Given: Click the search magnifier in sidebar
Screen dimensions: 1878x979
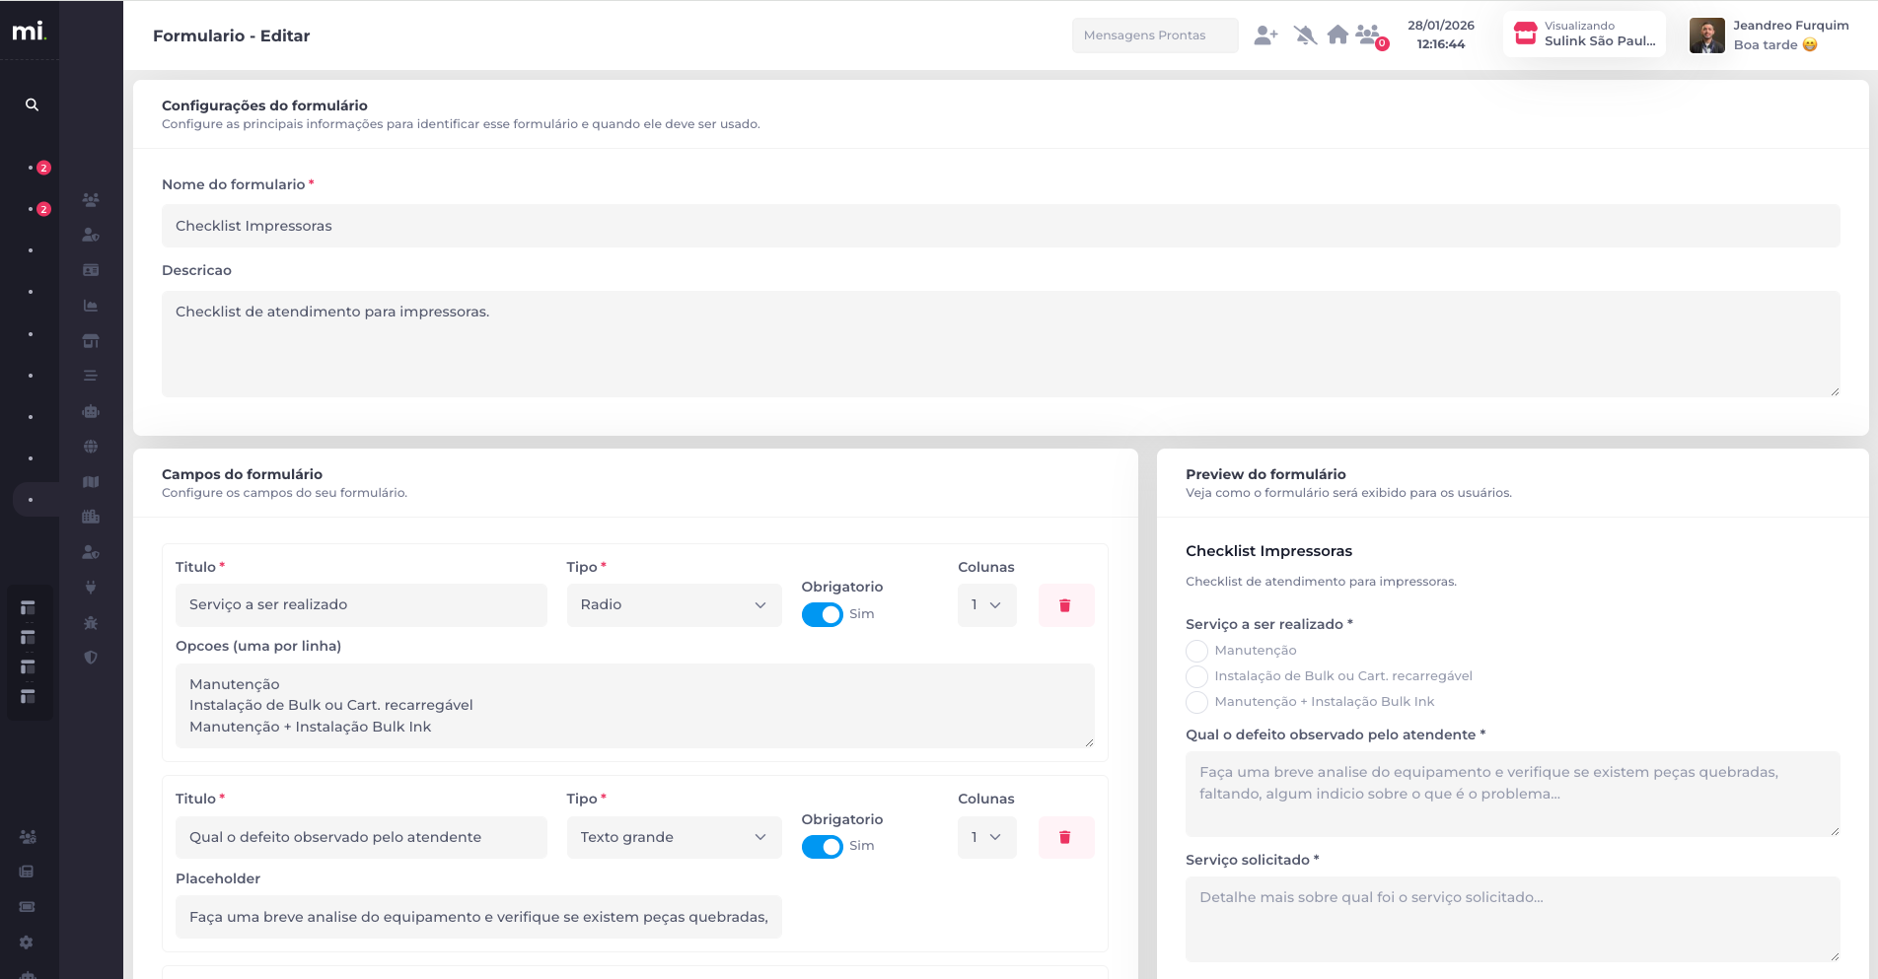Looking at the screenshot, I should tap(32, 105).
